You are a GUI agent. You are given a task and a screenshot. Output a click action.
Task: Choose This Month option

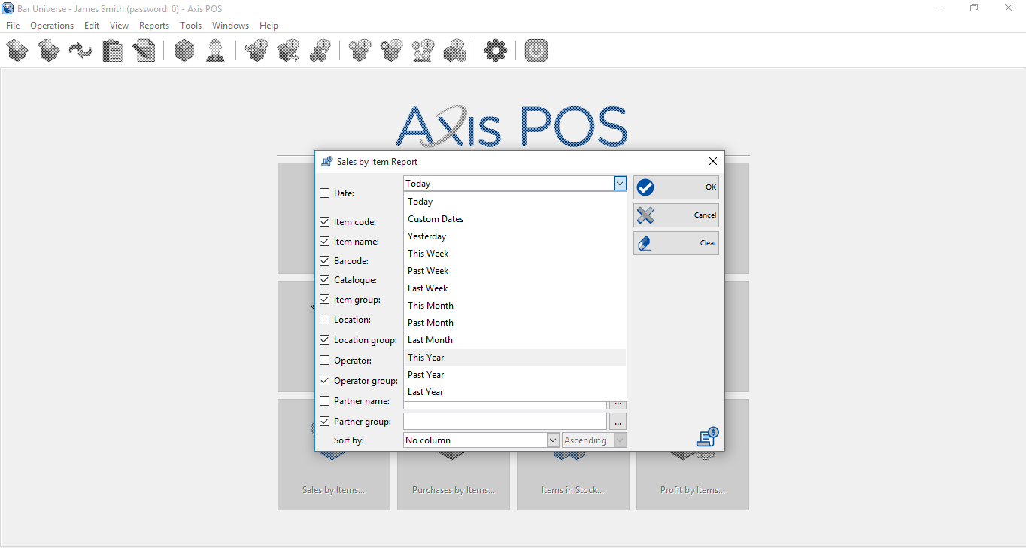(515, 306)
